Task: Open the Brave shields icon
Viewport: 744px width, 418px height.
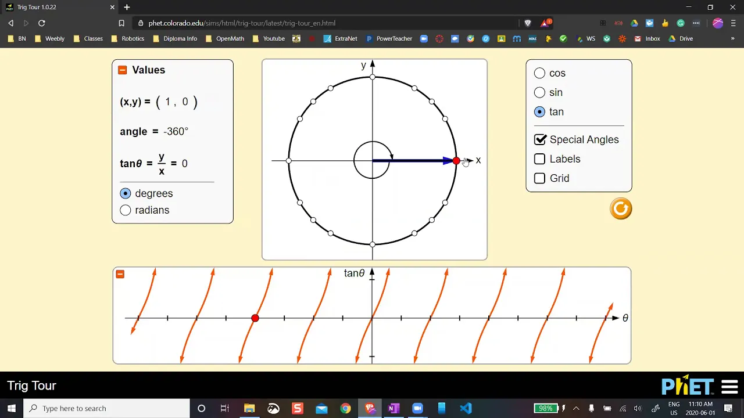Action: coord(528,23)
